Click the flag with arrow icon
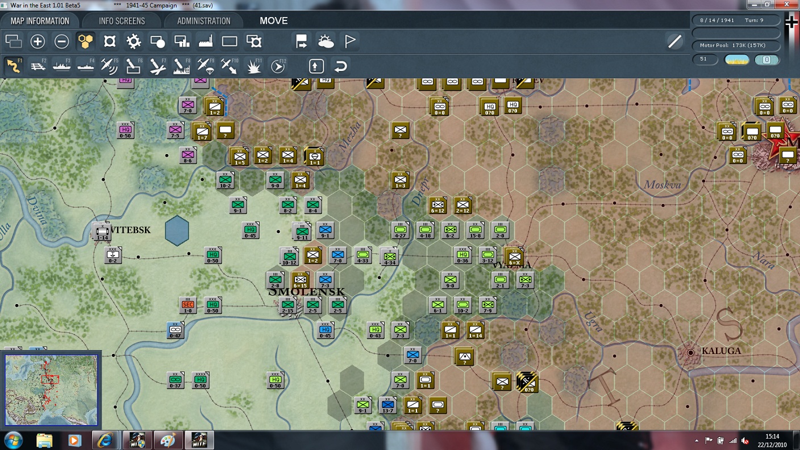The height and width of the screenshot is (450, 800). click(302, 41)
